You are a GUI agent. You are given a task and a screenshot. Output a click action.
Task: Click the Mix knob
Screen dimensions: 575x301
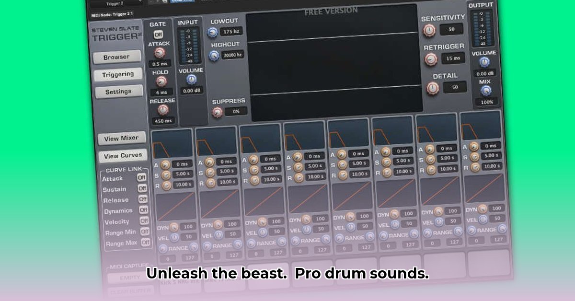486,91
